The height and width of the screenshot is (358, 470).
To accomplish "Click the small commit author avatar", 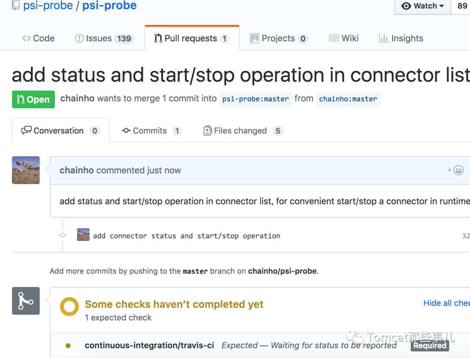I will point(83,235).
